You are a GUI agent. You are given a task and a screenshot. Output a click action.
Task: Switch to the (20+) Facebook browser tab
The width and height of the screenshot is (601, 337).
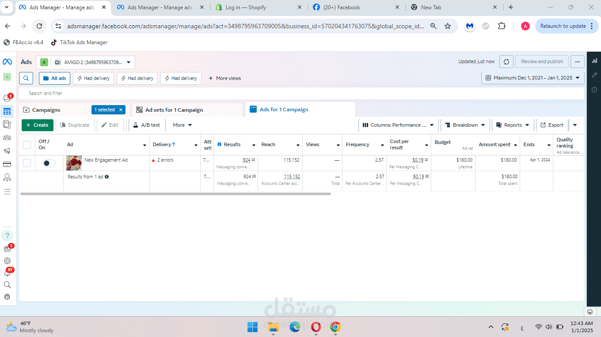point(357,8)
